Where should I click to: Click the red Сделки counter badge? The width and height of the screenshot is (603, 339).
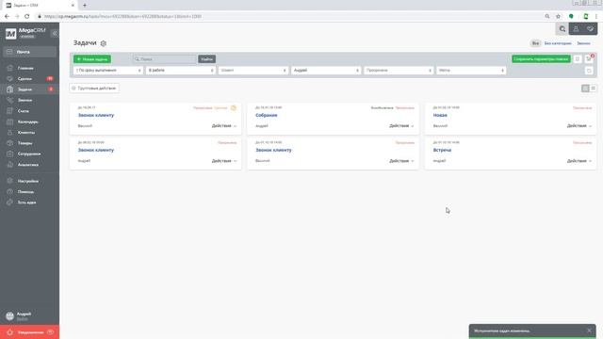point(50,78)
